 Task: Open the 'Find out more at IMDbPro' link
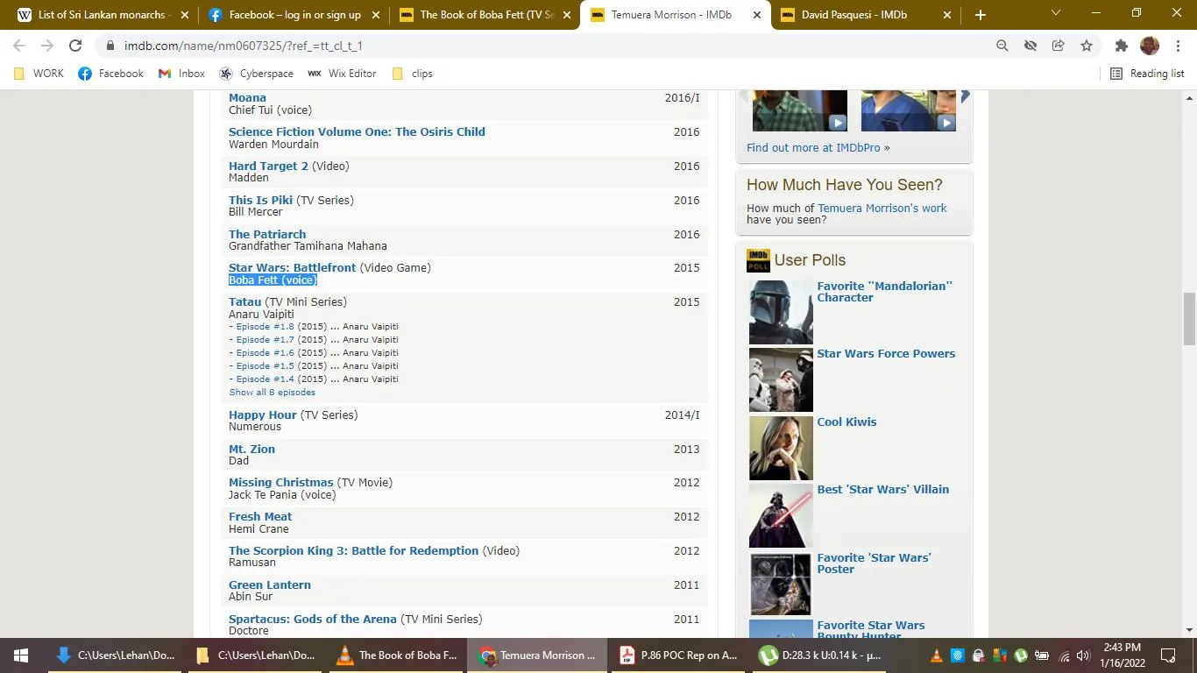coord(812,147)
